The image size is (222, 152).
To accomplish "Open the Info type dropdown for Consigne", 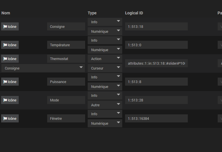I will click(x=105, y=22).
